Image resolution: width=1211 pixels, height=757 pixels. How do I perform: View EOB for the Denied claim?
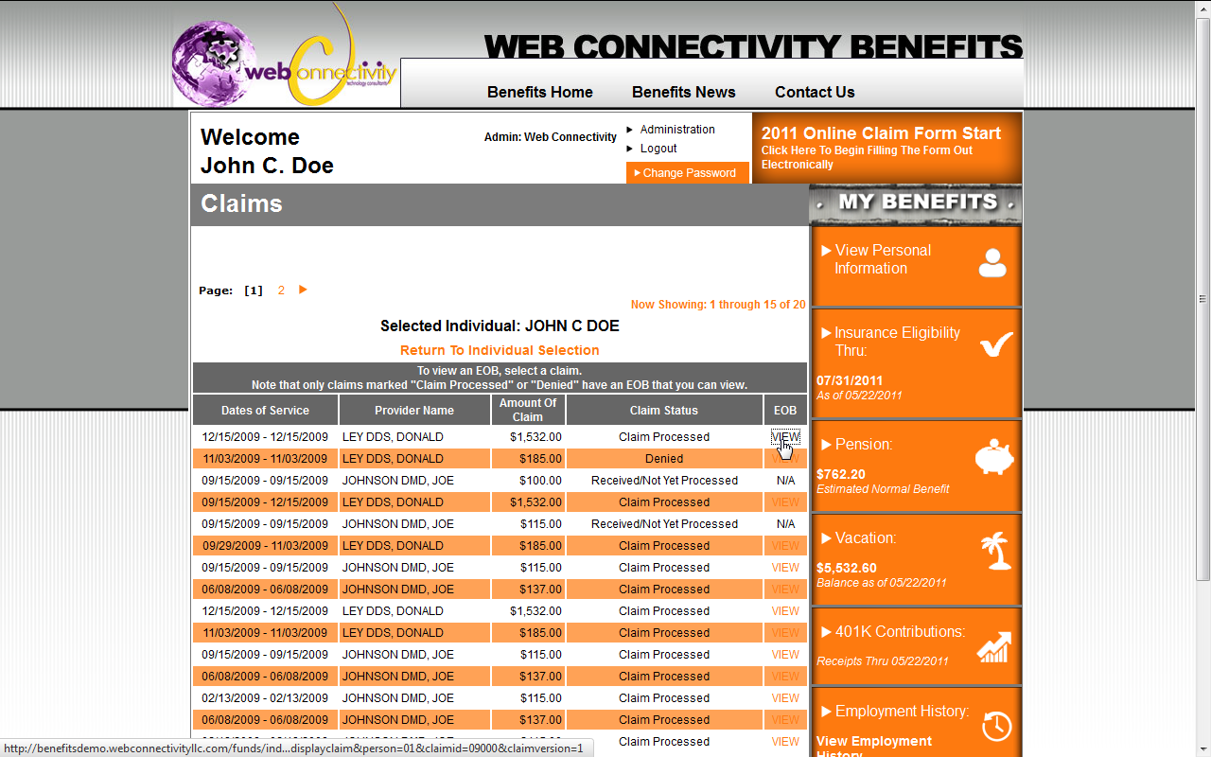[785, 459]
